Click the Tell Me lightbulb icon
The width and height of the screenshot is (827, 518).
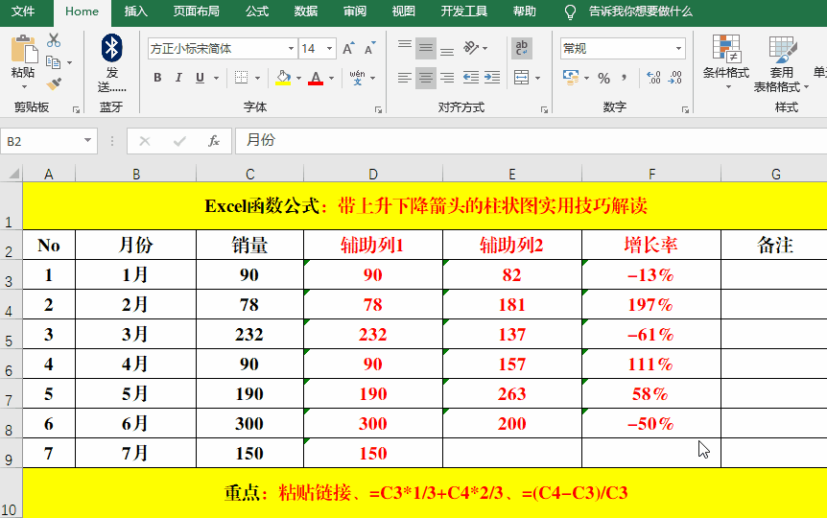pos(570,12)
